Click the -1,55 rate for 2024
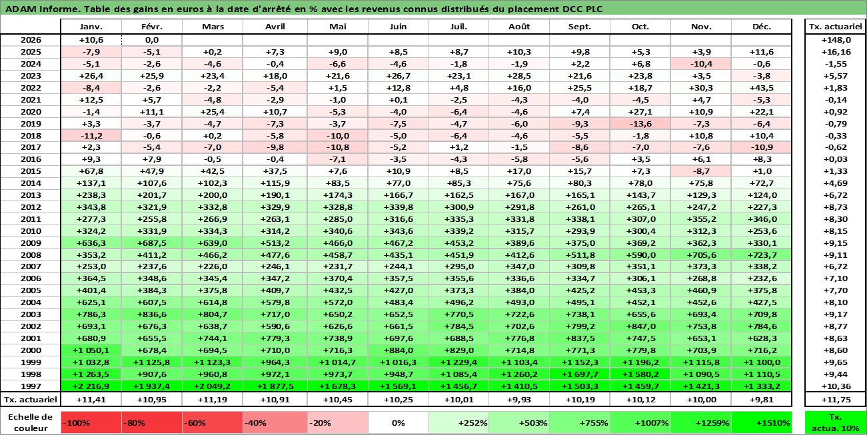This screenshot has height=435, width=867. click(x=835, y=63)
